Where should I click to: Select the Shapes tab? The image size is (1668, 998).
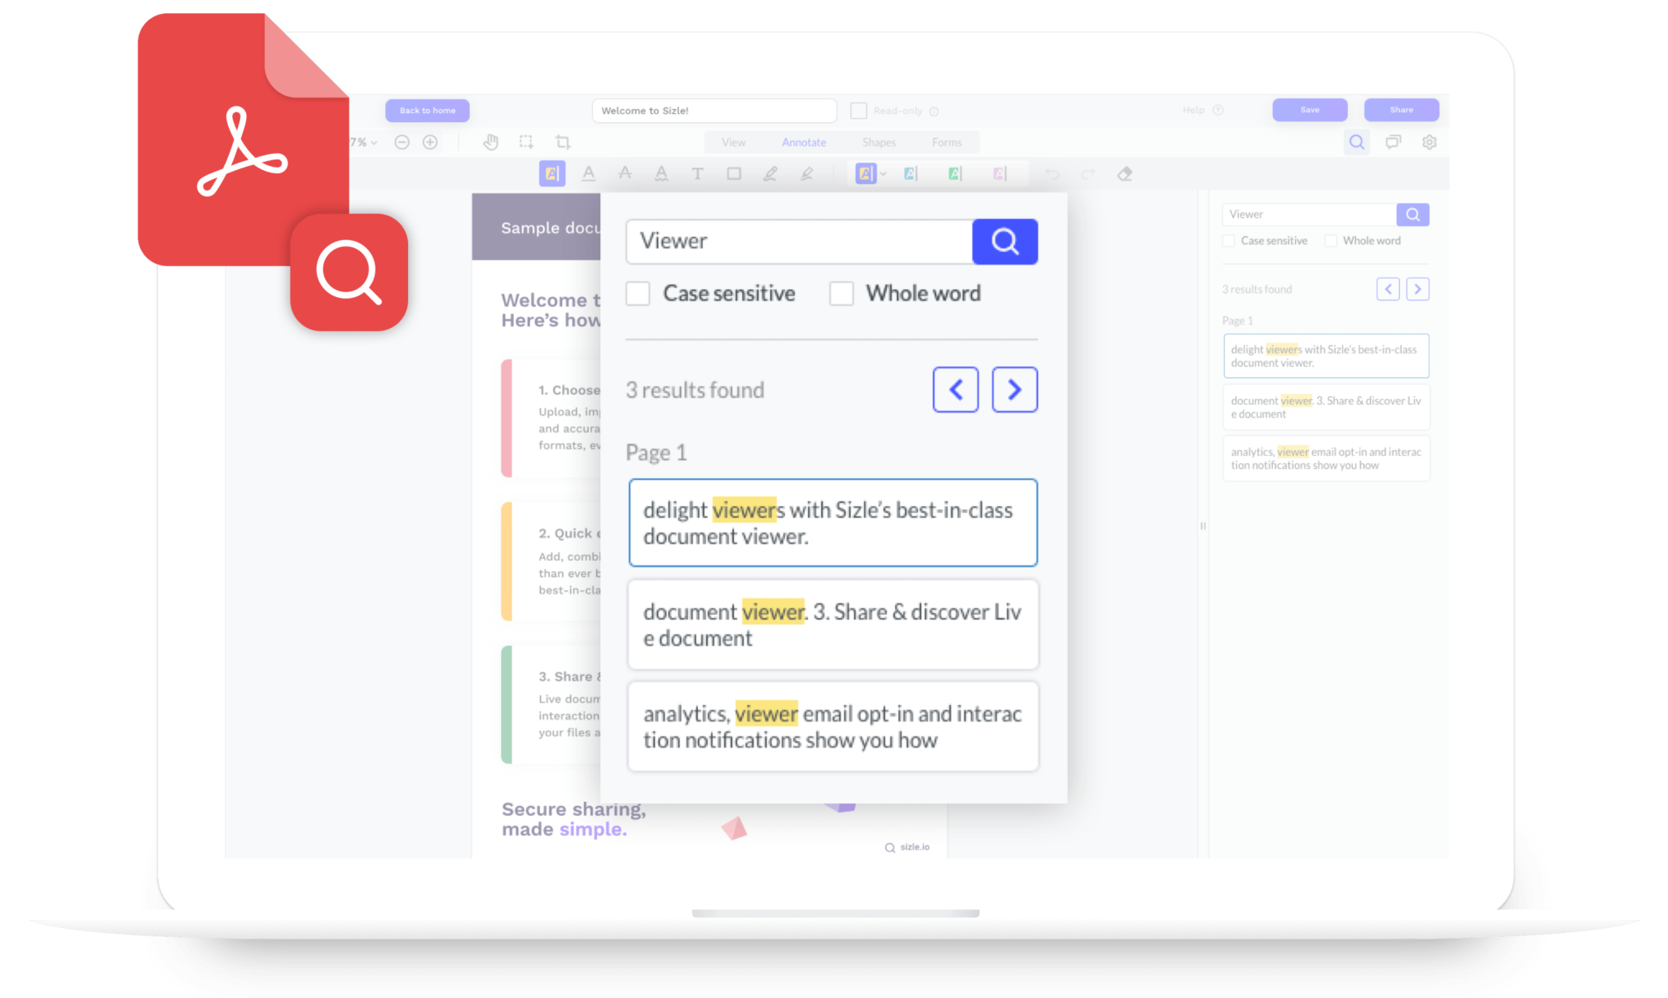pyautogui.click(x=878, y=140)
